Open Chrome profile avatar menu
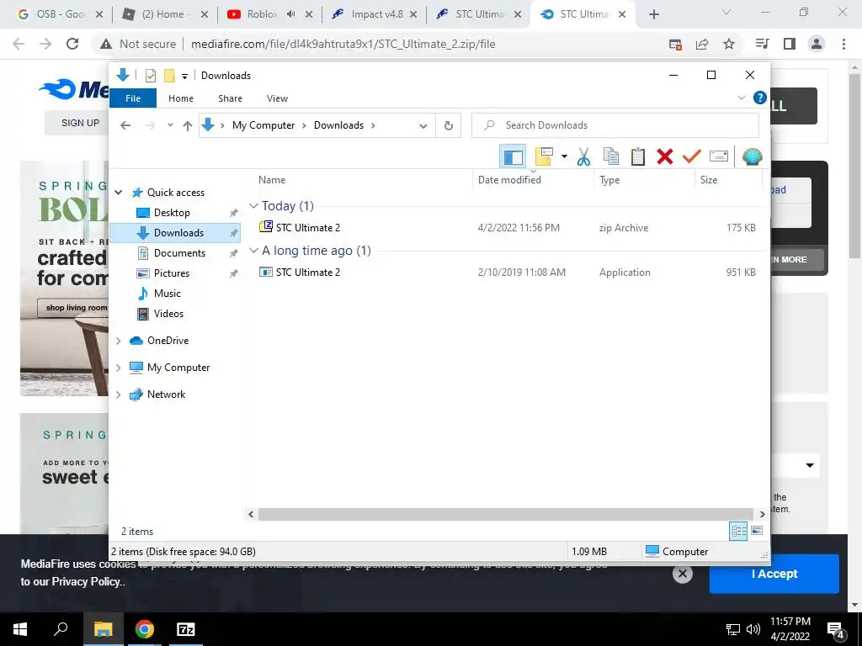862x646 pixels. (x=817, y=44)
